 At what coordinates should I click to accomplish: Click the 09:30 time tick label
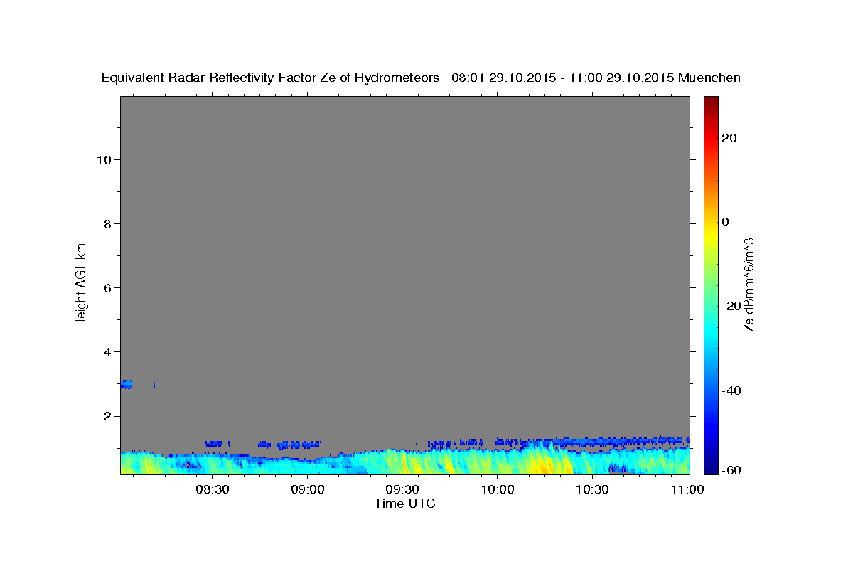[x=403, y=490]
